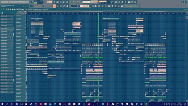Image resolution: width=188 pixels, height=106 pixels.
Task: Open the FILE menu
Action: click(x=2, y=2)
